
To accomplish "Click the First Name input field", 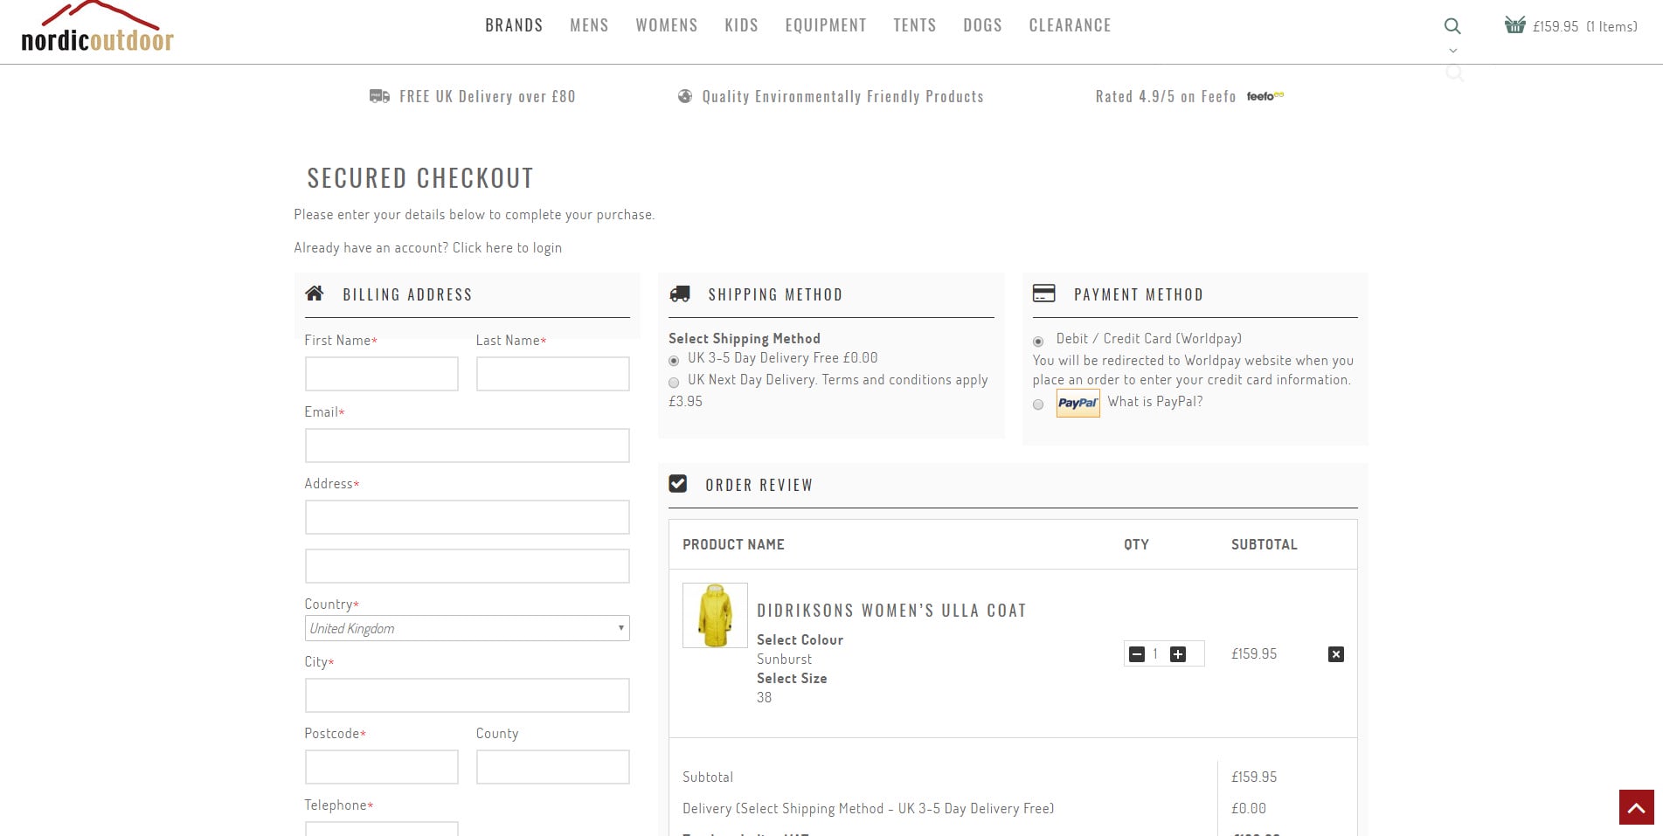I will pyautogui.click(x=381, y=374).
